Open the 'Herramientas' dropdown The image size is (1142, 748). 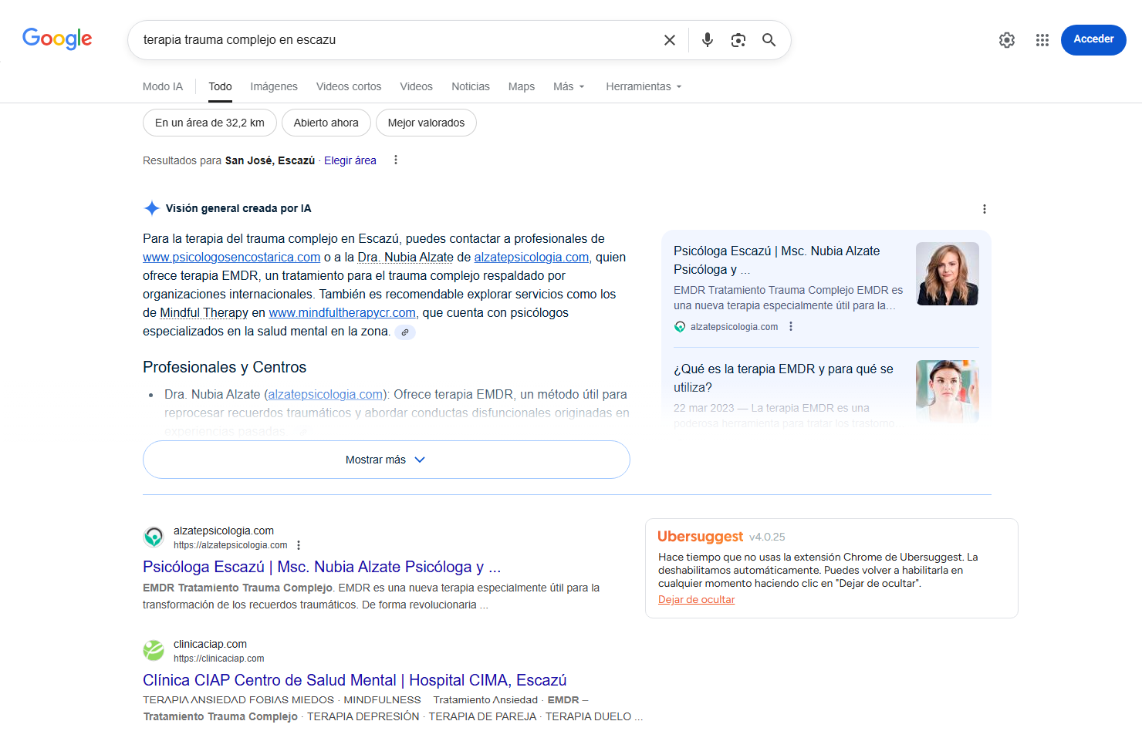644,86
